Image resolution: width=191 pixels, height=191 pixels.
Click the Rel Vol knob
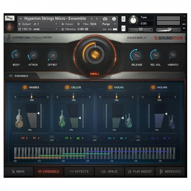click(155, 55)
